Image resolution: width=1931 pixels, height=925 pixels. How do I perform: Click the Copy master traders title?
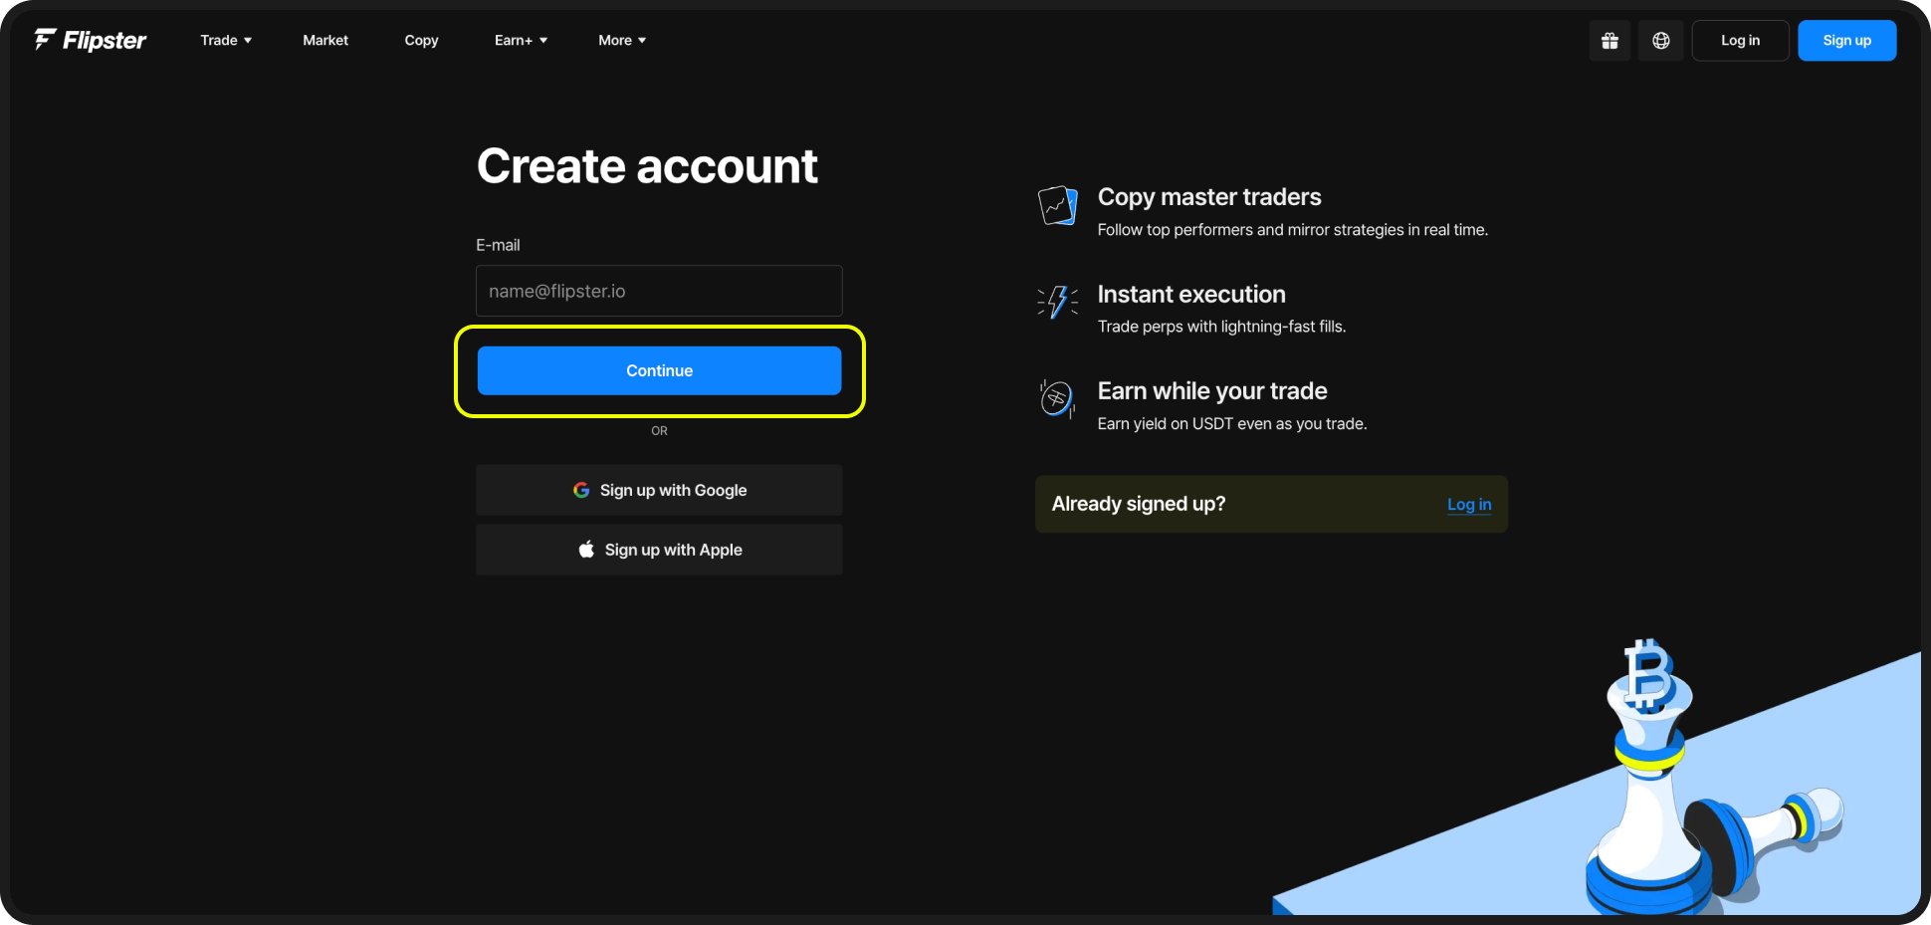pos(1209,197)
